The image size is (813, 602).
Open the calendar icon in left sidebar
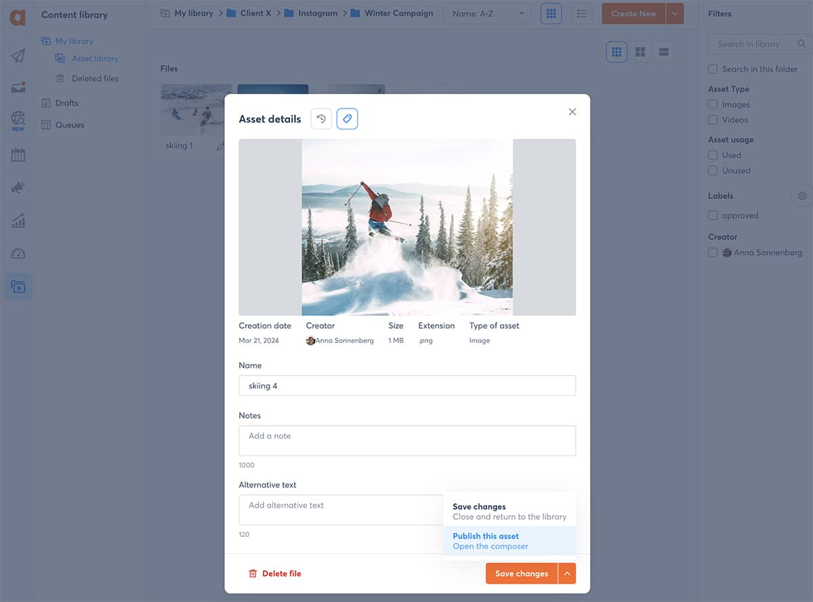coord(18,155)
